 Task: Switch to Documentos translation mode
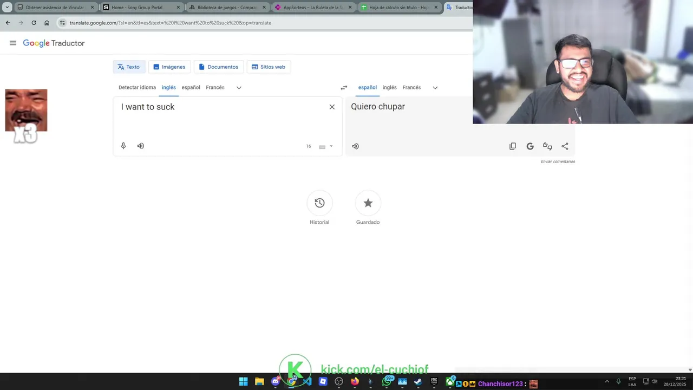[x=218, y=67]
